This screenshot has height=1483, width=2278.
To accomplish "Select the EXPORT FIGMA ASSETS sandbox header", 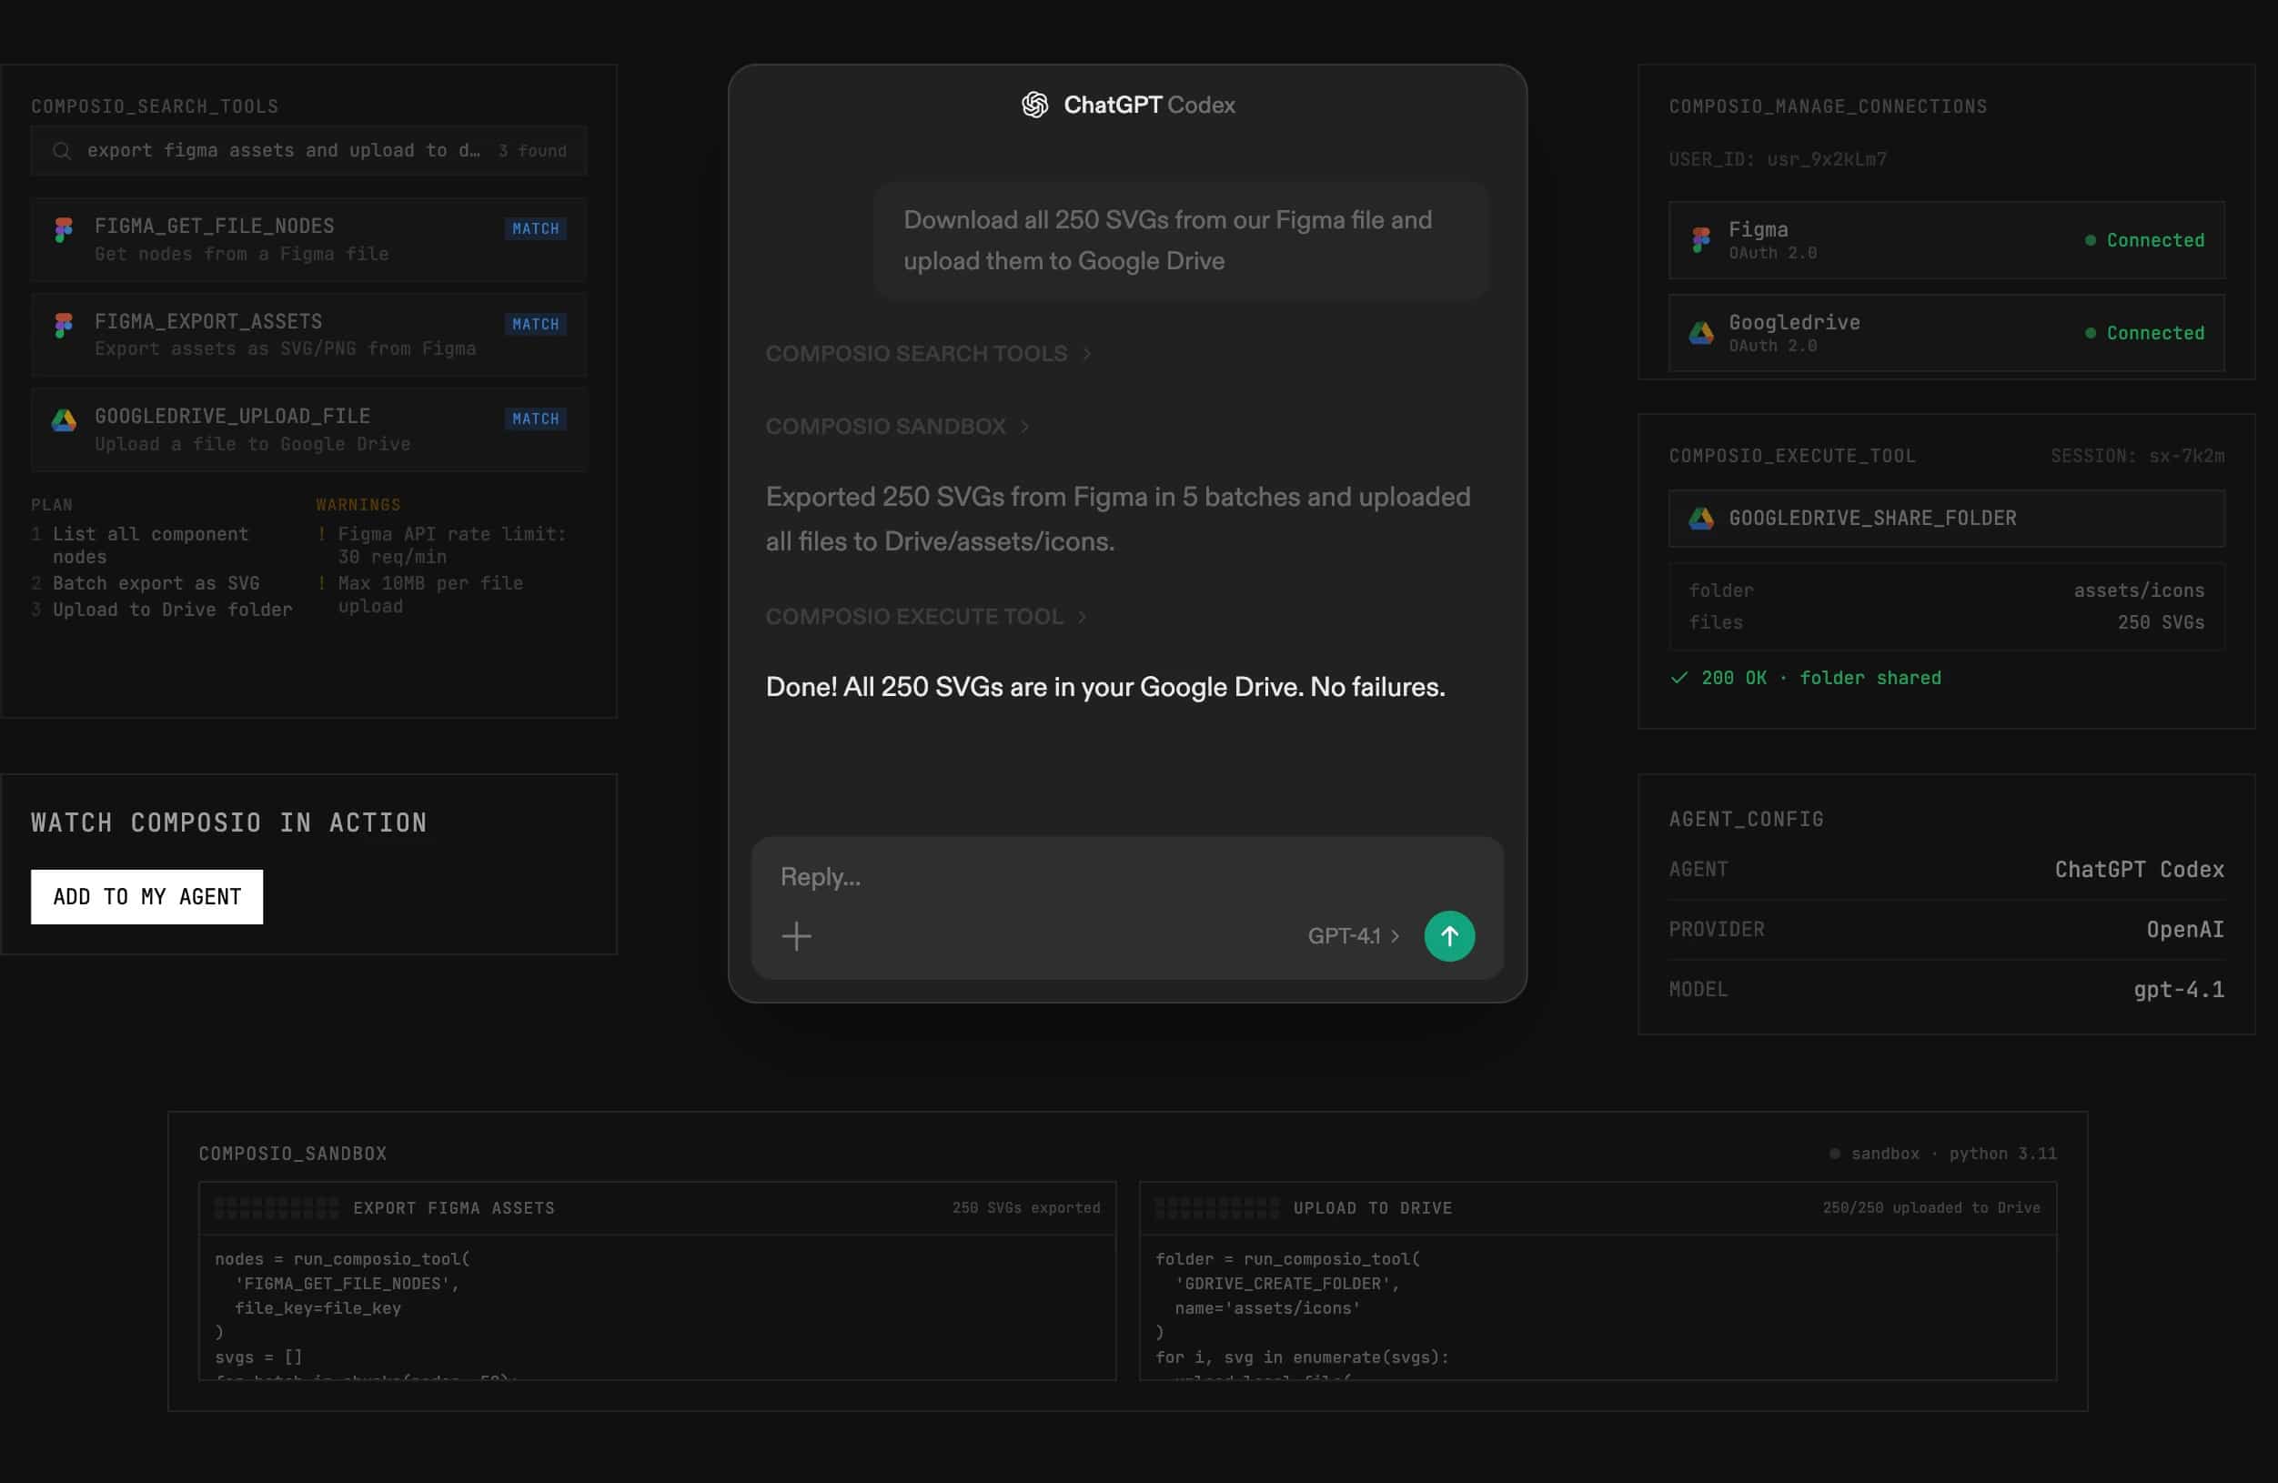I will (x=454, y=1208).
